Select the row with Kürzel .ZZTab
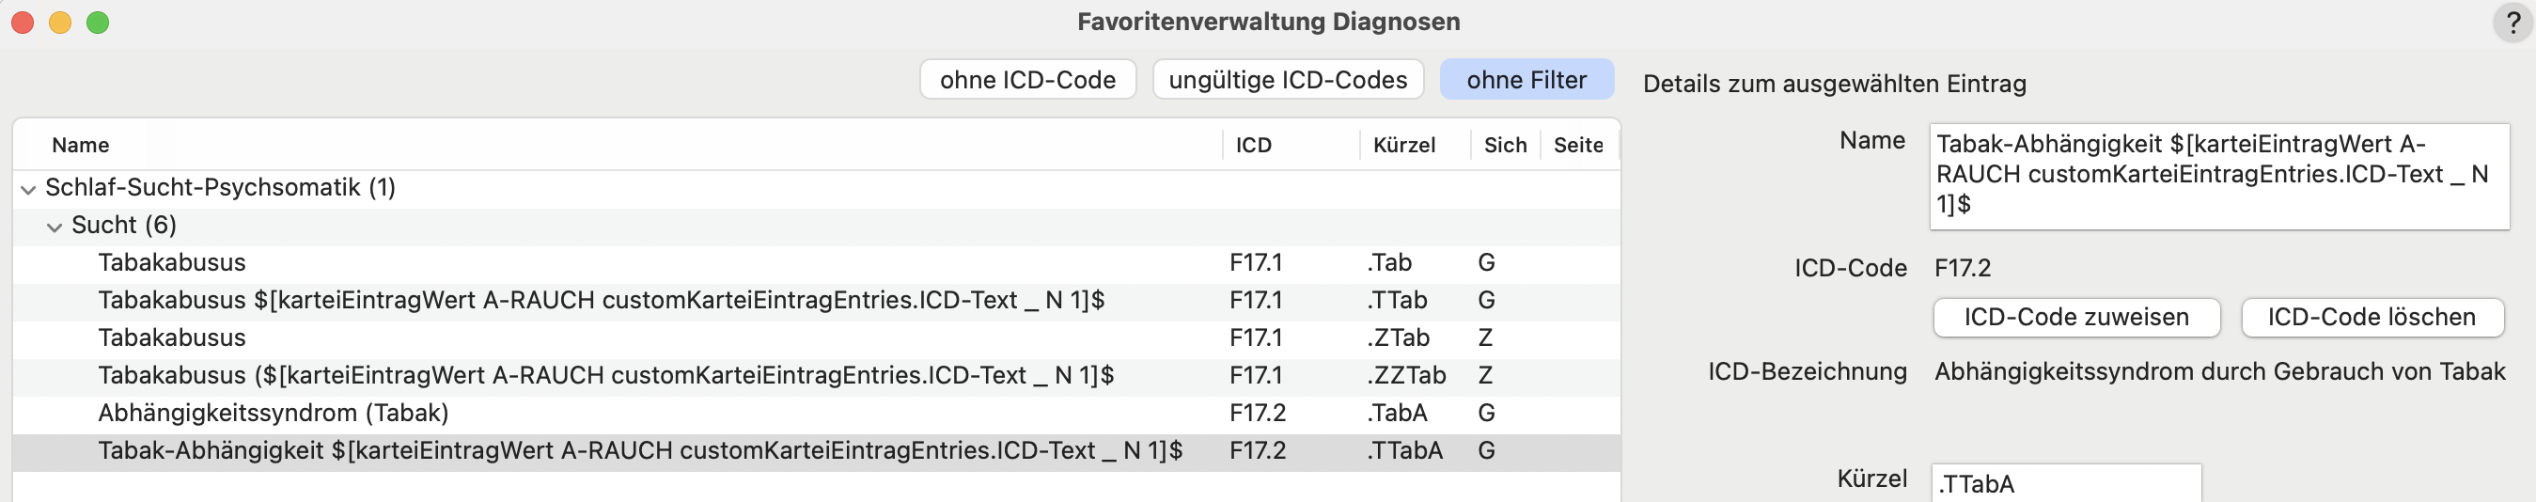The width and height of the screenshot is (2536, 502). point(816,376)
